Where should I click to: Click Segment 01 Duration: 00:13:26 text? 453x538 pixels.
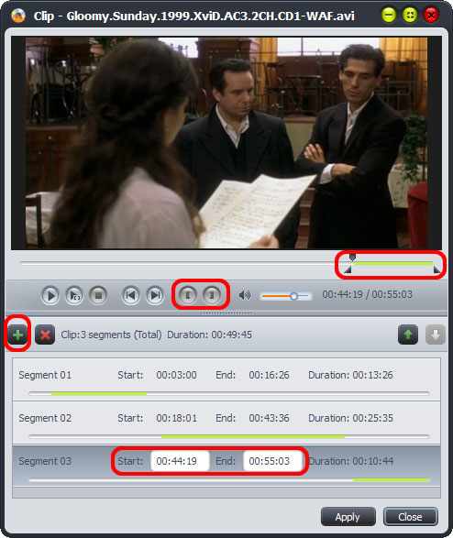350,375
